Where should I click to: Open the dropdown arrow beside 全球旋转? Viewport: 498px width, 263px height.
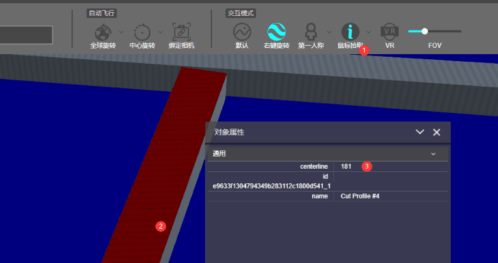(121, 31)
